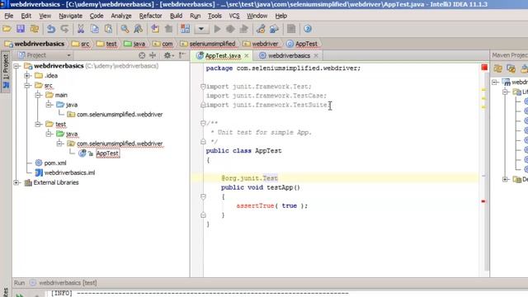Viewport: 528px width, 297px height.
Task: Open the Build menu
Action: click(176, 16)
